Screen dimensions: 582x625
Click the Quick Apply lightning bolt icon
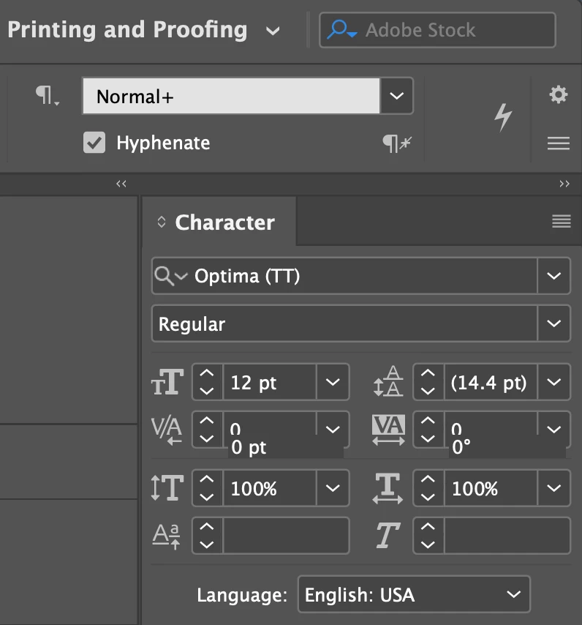click(x=503, y=117)
